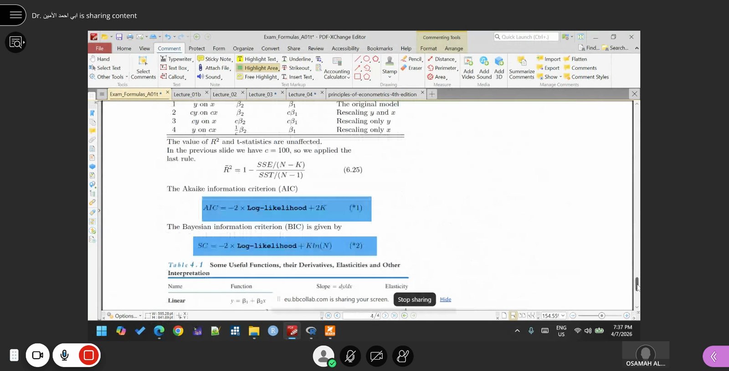Image resolution: width=729 pixels, height=371 pixels.
Task: Select the Distance measure tool
Action: [442, 59]
